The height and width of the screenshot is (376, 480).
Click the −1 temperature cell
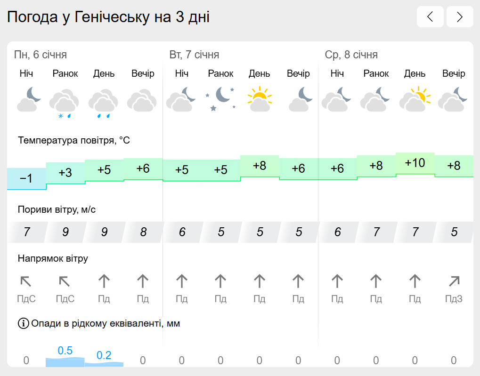pyautogui.click(x=27, y=178)
